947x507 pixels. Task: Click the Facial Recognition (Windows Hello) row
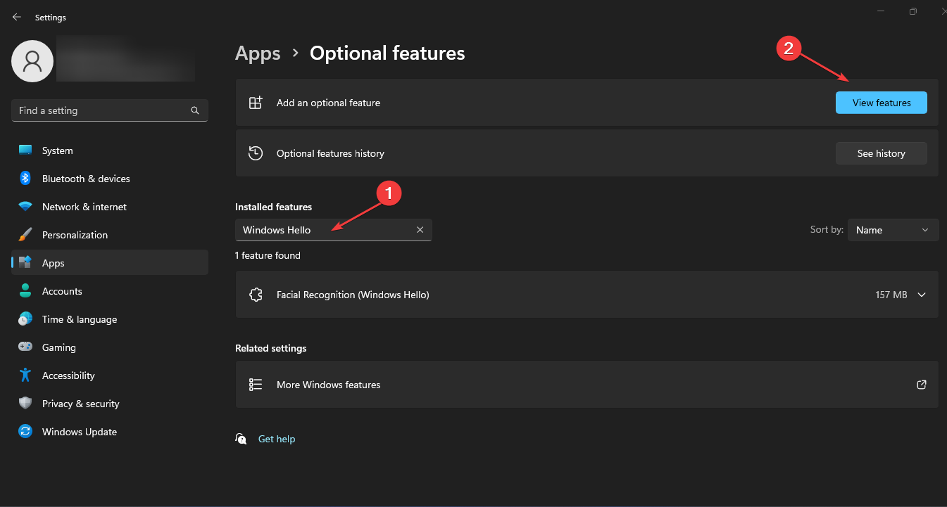pyautogui.click(x=587, y=295)
